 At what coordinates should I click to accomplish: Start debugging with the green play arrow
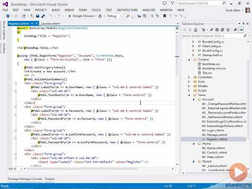70,16
